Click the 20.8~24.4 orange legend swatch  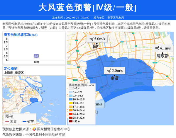point(71,110)
